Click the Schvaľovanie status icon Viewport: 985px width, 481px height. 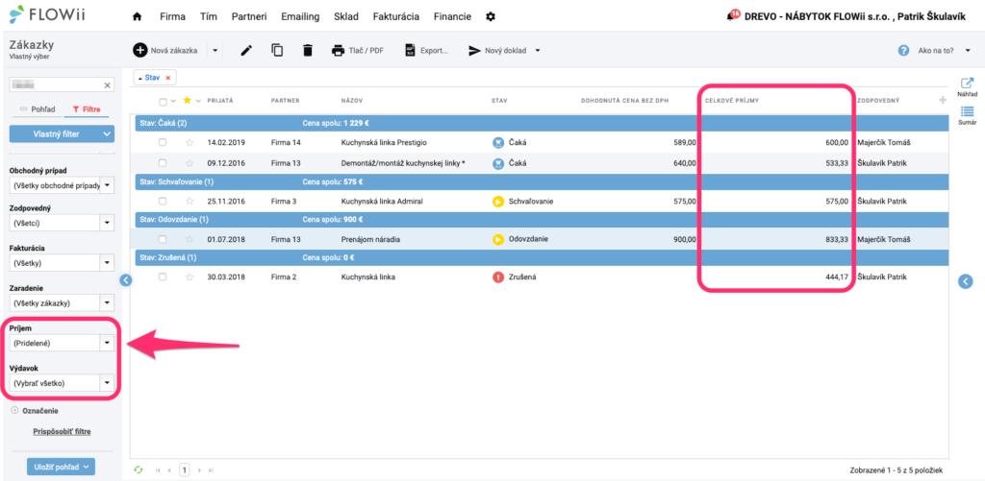[498, 202]
